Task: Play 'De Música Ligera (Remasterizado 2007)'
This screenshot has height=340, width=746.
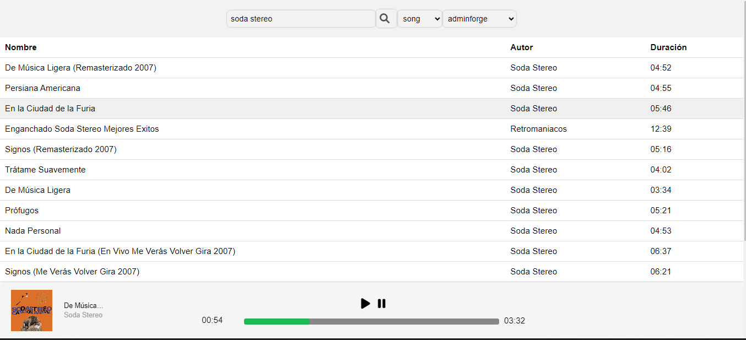Action: [x=80, y=68]
